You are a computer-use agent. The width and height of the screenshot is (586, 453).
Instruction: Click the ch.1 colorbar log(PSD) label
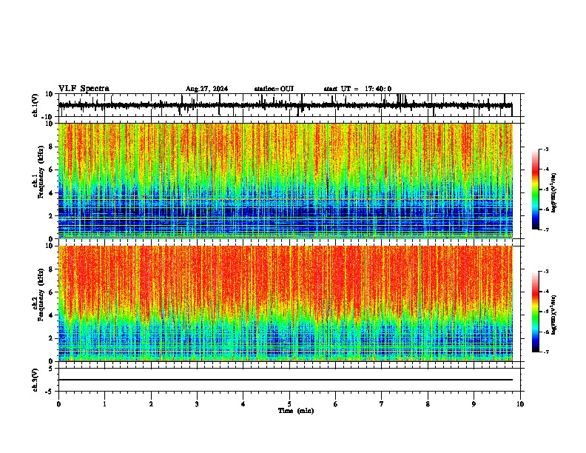(554, 193)
